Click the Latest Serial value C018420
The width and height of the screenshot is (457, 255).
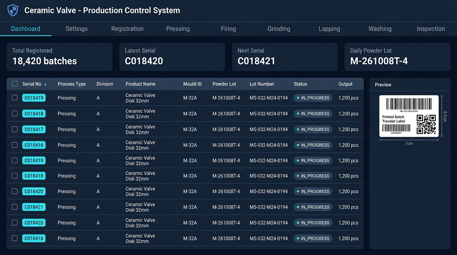tap(144, 61)
